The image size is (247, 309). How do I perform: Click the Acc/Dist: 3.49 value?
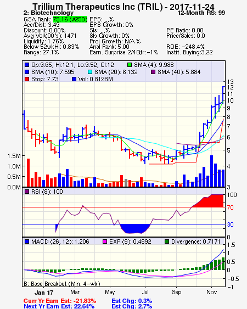pos(42,25)
